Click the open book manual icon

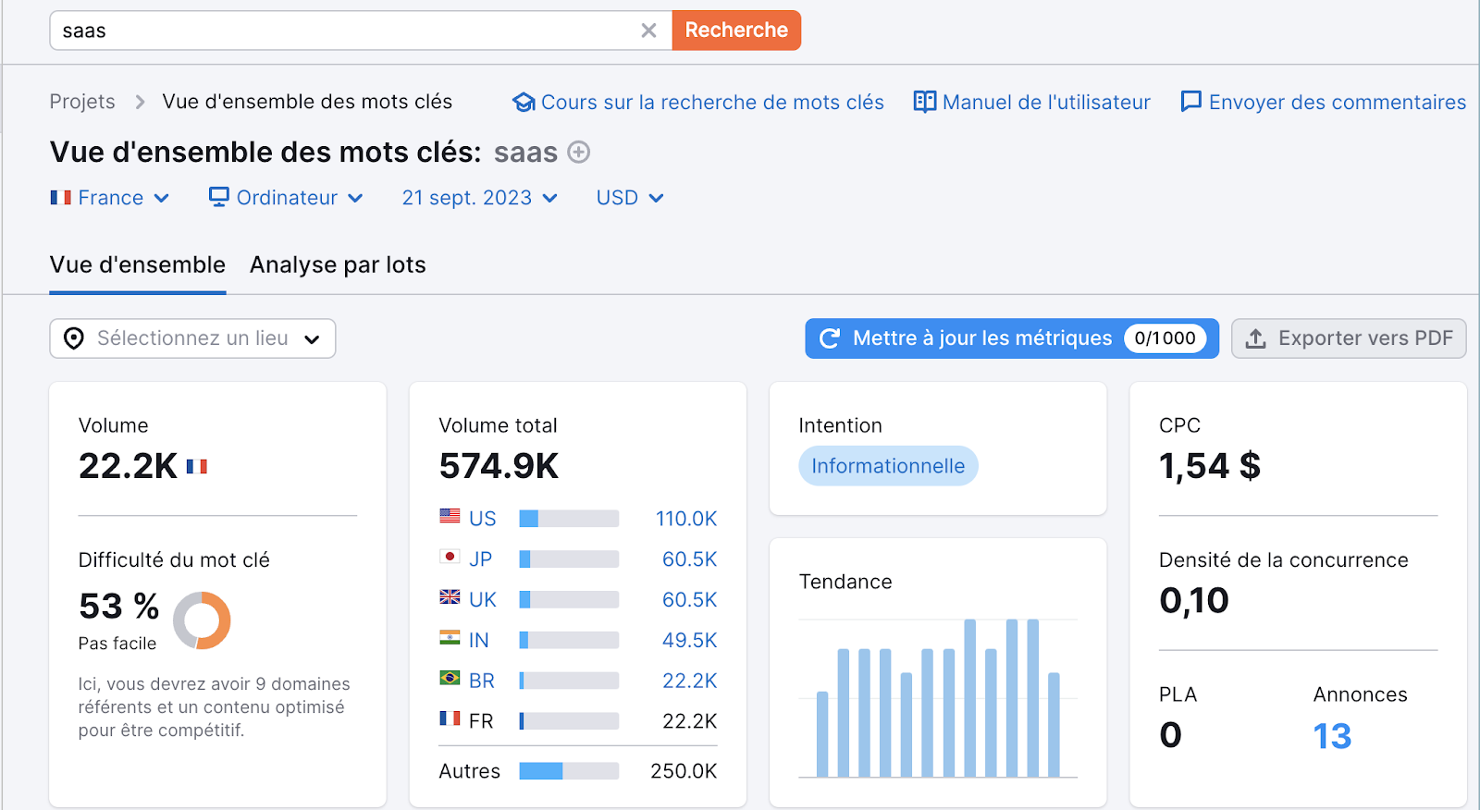pyautogui.click(x=925, y=102)
